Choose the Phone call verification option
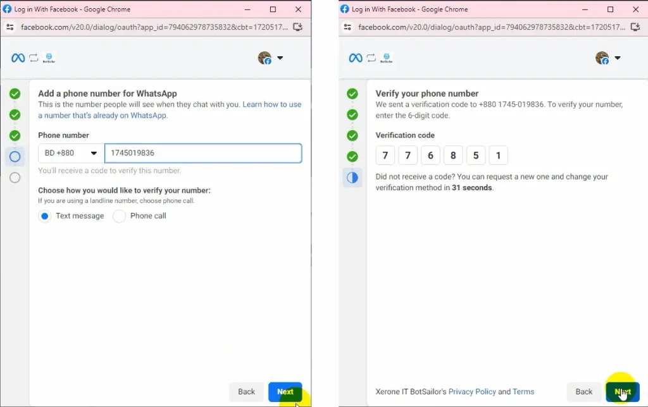Image resolution: width=648 pixels, height=407 pixels. [120, 216]
